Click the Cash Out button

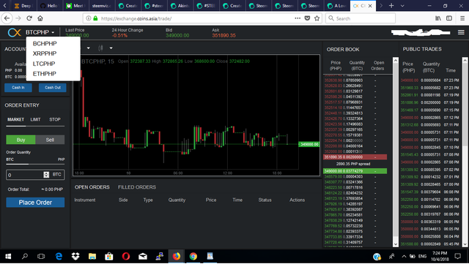coord(53,88)
